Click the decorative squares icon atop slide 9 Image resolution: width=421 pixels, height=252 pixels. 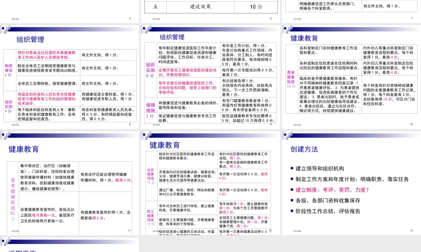click(147, 29)
